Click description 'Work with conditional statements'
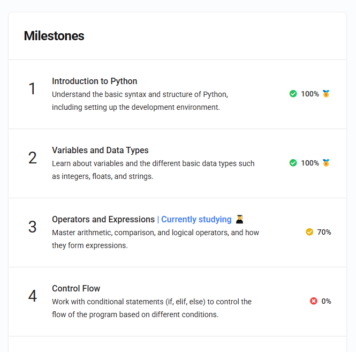This screenshot has height=352, width=356. coord(152,308)
